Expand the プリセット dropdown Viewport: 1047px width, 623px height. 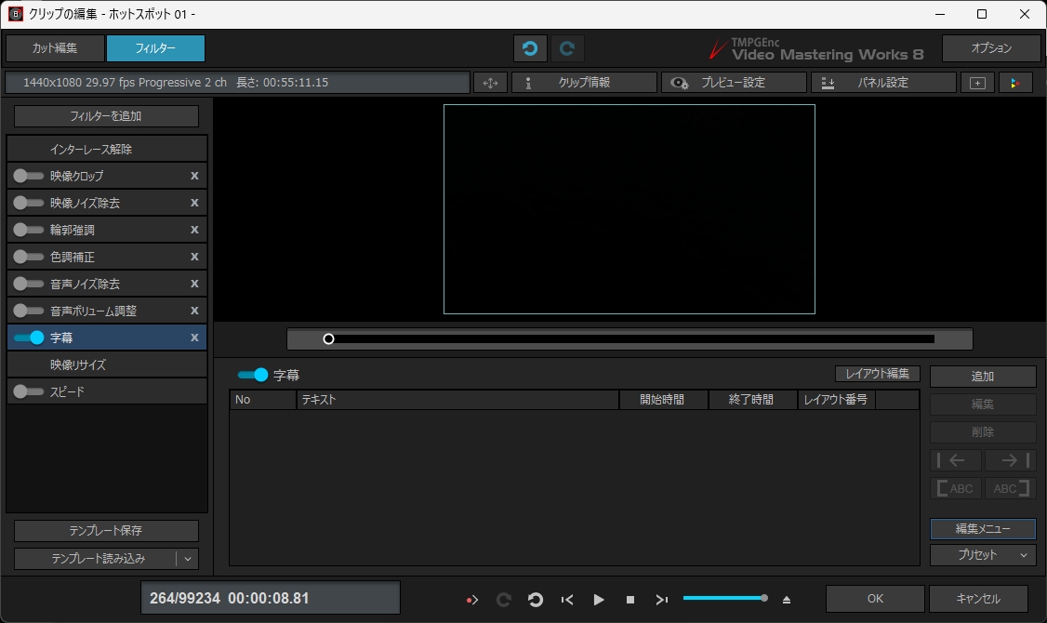click(x=983, y=555)
